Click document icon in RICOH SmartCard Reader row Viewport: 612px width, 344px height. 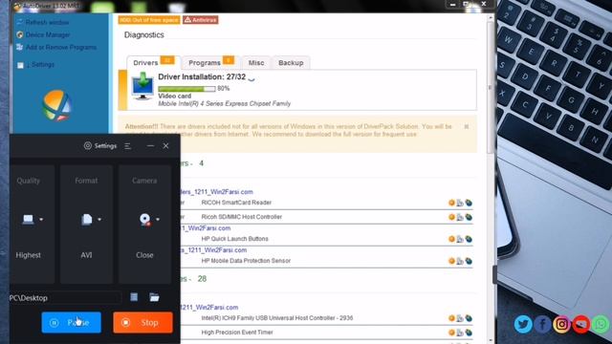(x=460, y=203)
